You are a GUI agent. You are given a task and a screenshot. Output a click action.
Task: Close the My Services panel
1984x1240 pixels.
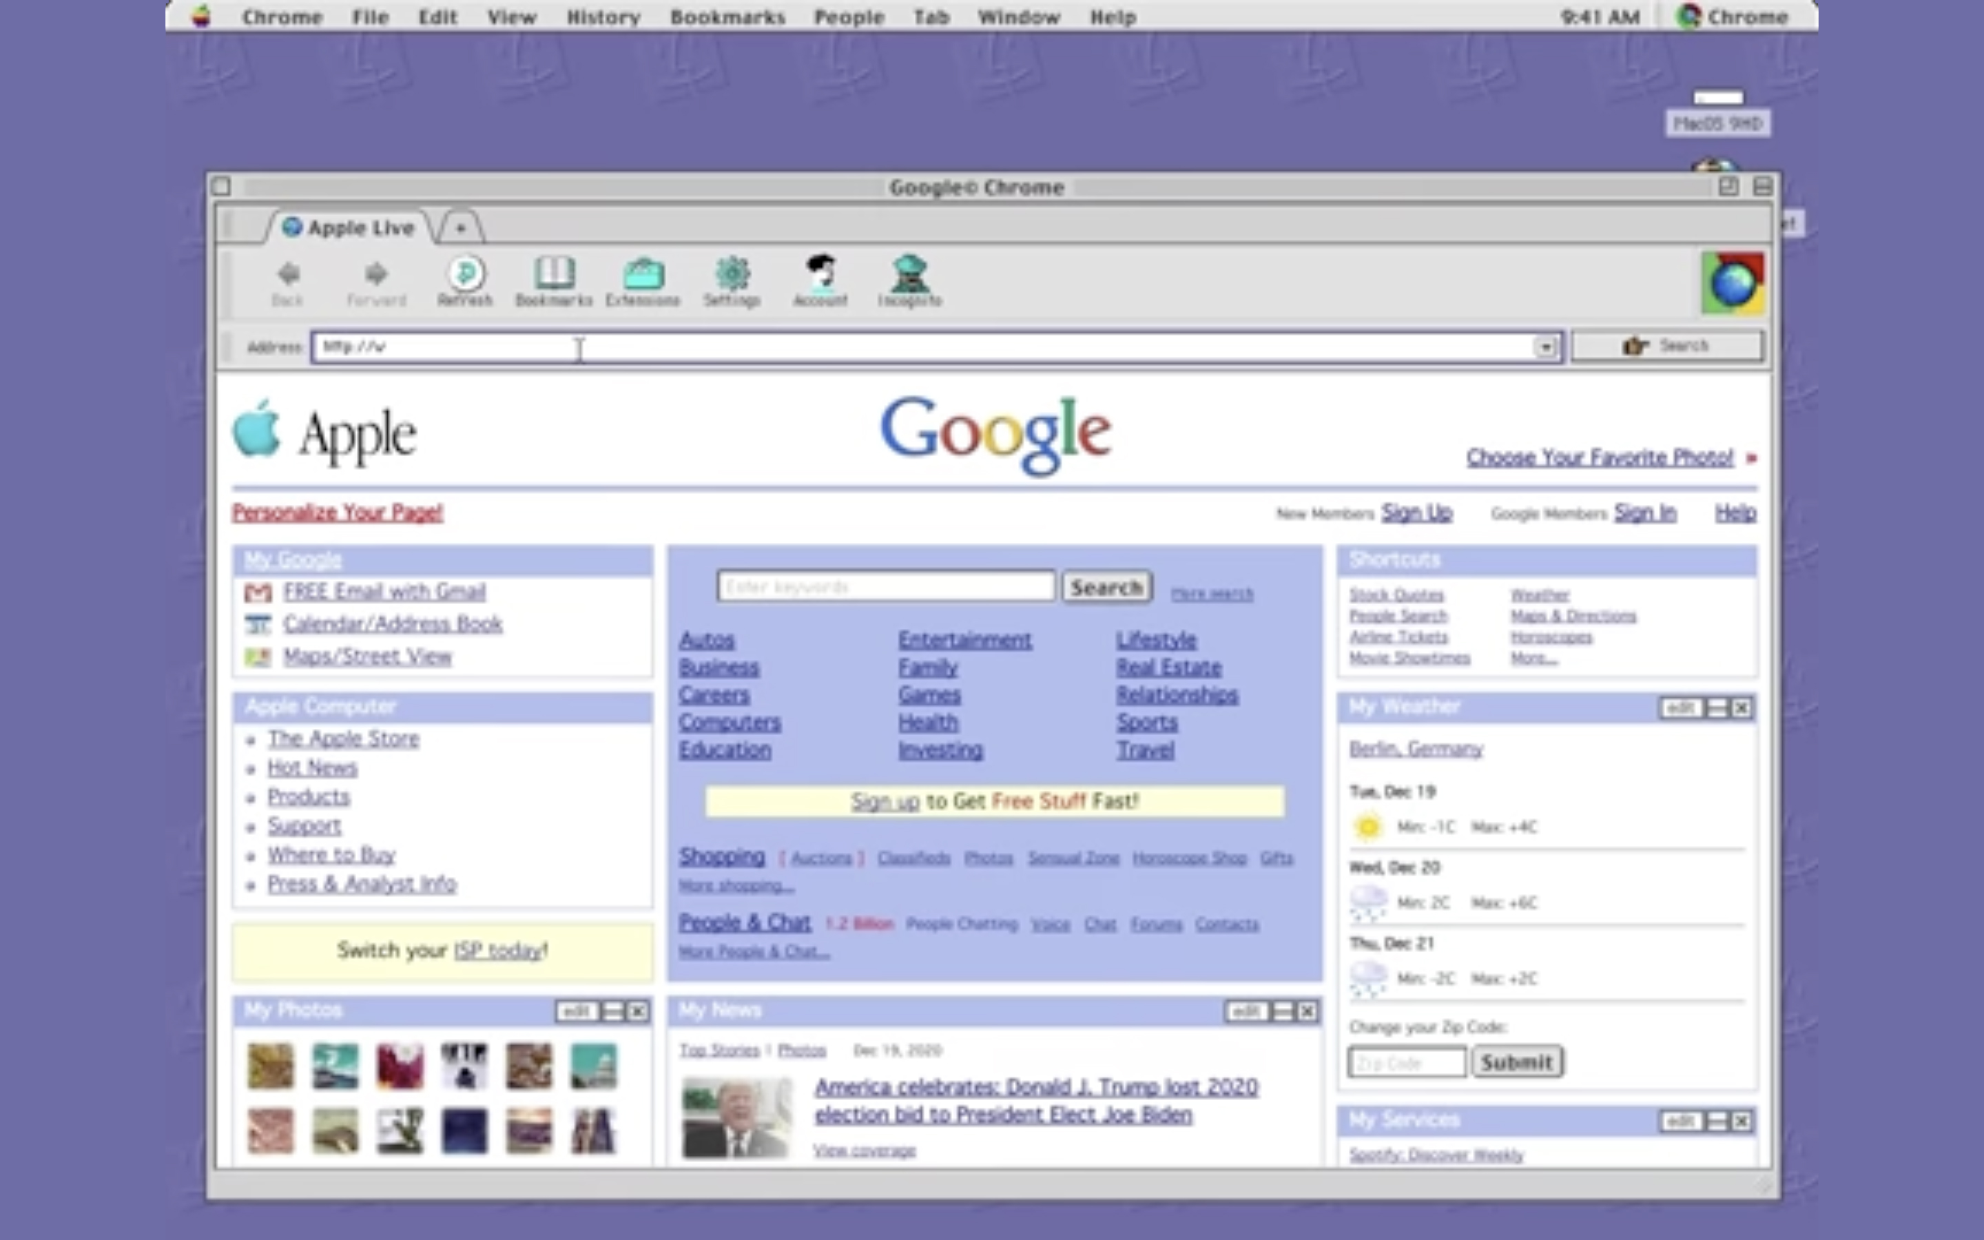click(1742, 1121)
